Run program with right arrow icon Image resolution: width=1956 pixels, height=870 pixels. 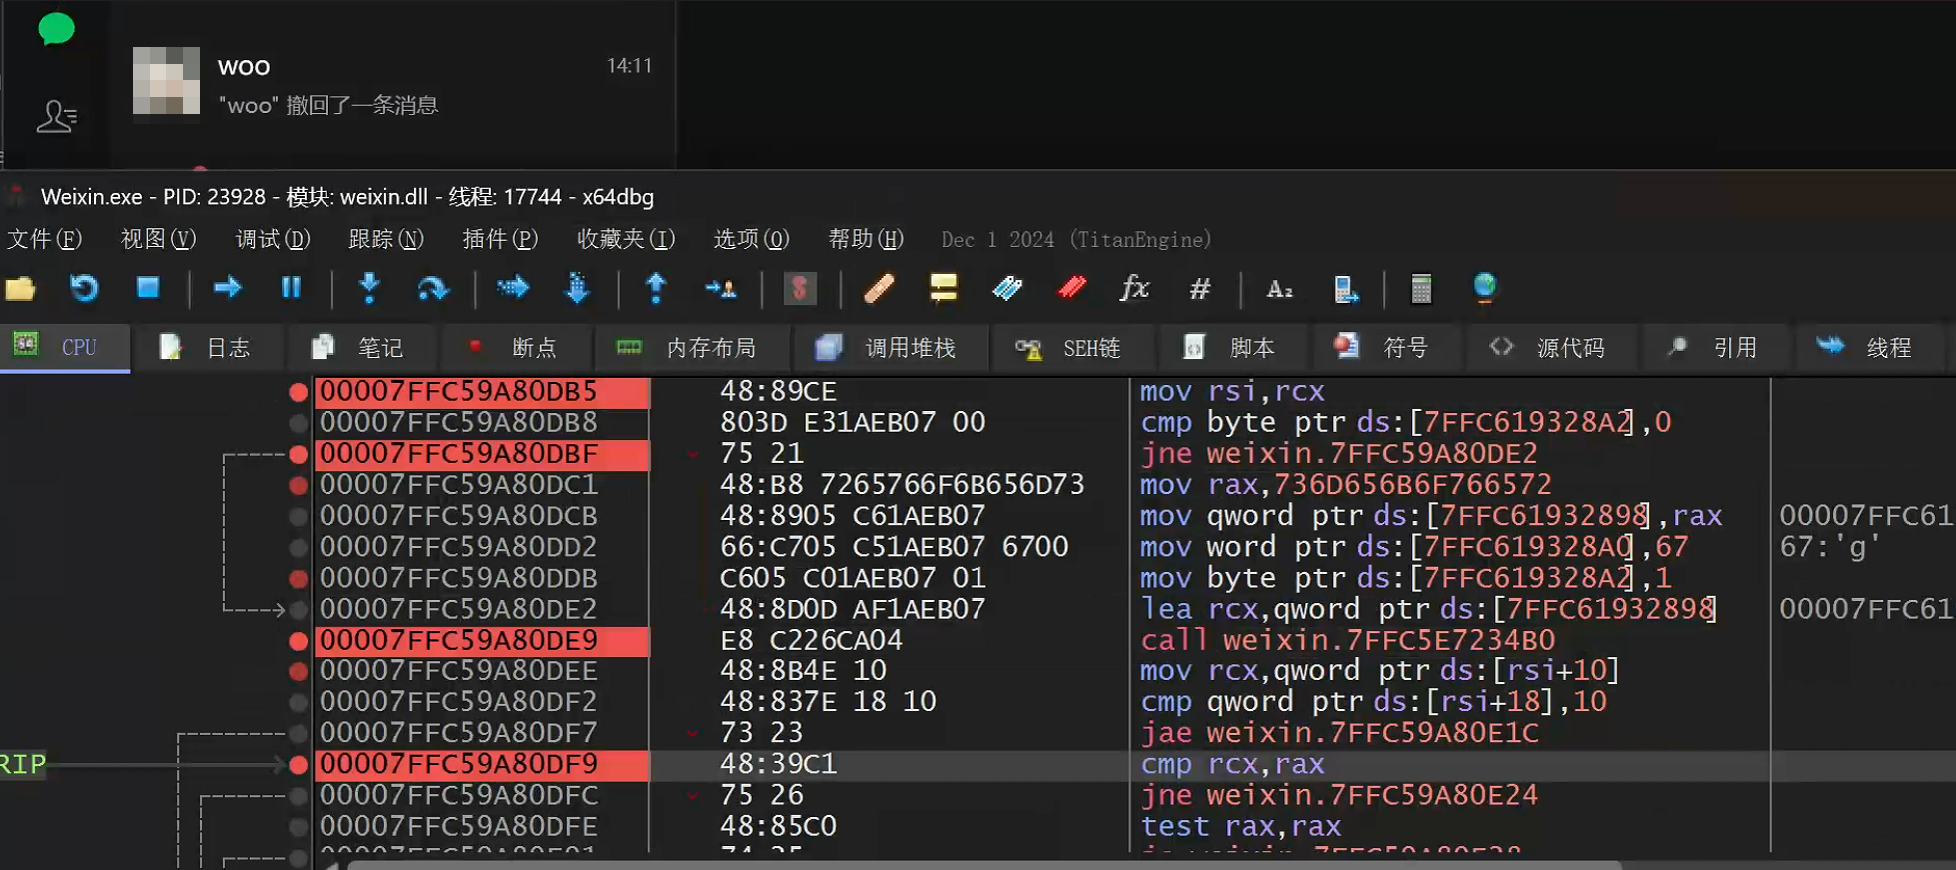click(x=228, y=288)
